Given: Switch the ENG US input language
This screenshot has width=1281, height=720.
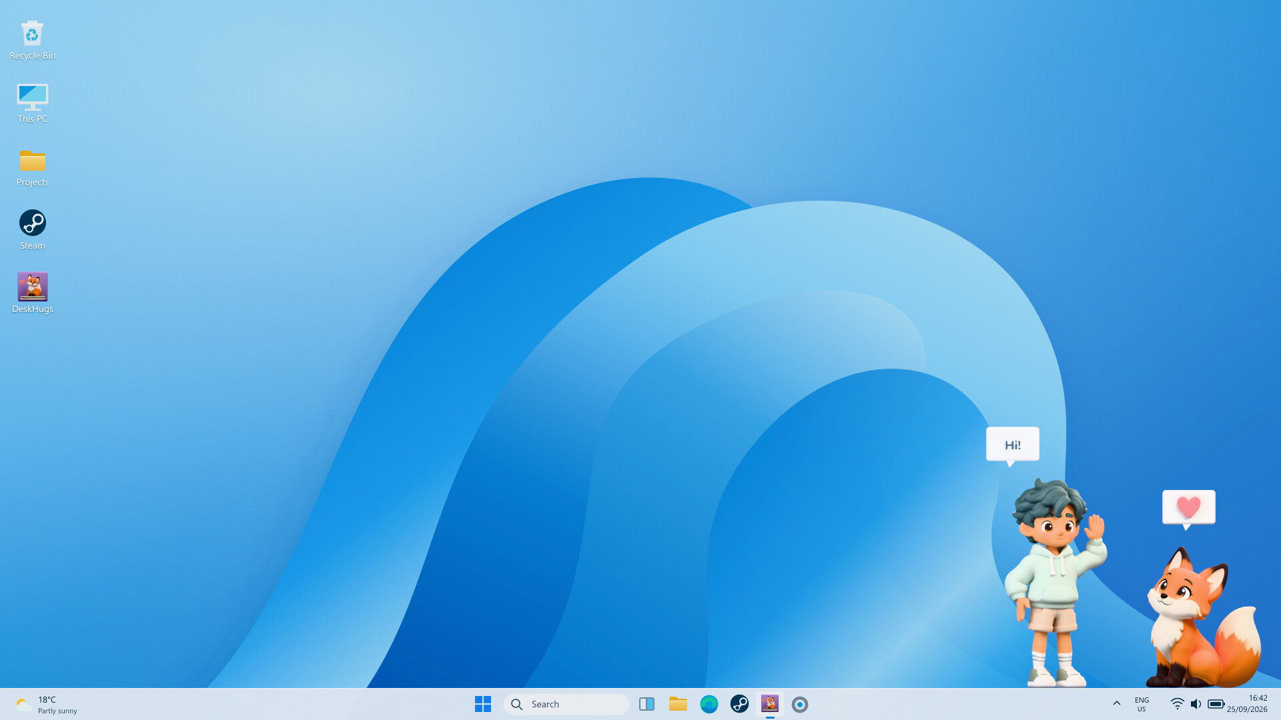Looking at the screenshot, I should 1142,704.
